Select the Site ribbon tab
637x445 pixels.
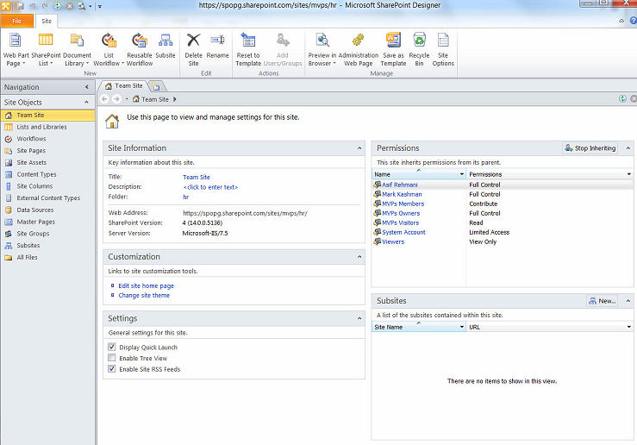47,22
